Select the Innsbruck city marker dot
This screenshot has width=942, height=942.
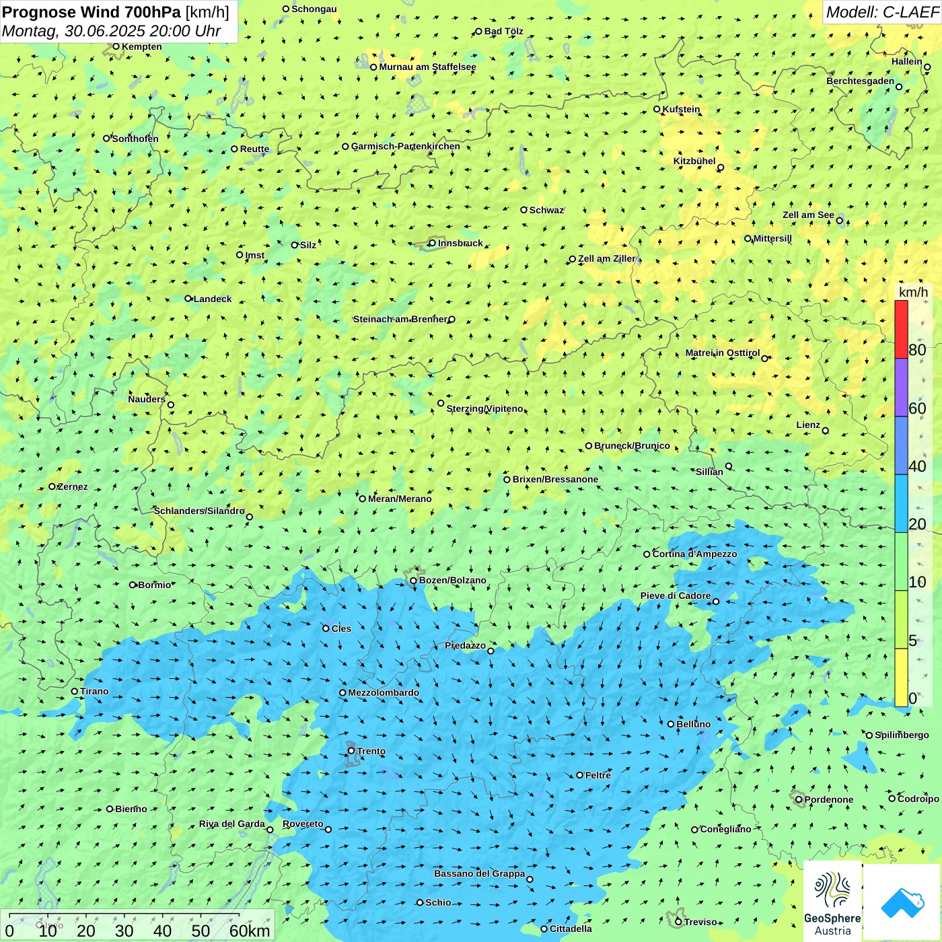point(432,243)
